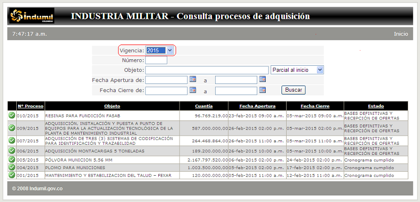Click the amount 96.769.219,00
The image size is (420, 202).
pos(212,116)
